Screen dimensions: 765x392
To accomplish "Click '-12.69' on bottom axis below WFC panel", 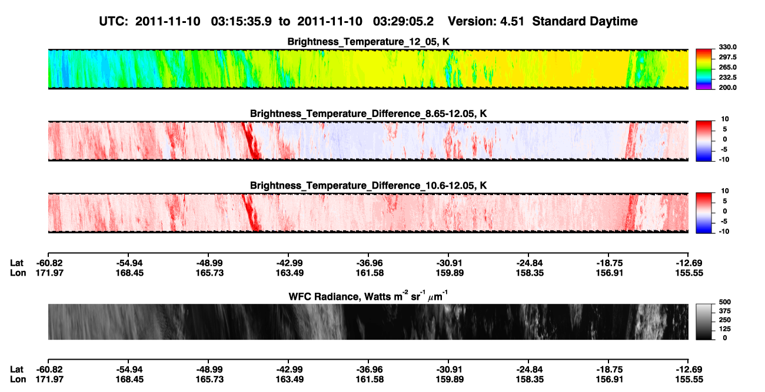I will click(689, 369).
